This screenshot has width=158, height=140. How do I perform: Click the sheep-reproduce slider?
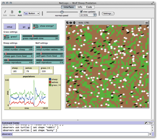coord(18,61)
